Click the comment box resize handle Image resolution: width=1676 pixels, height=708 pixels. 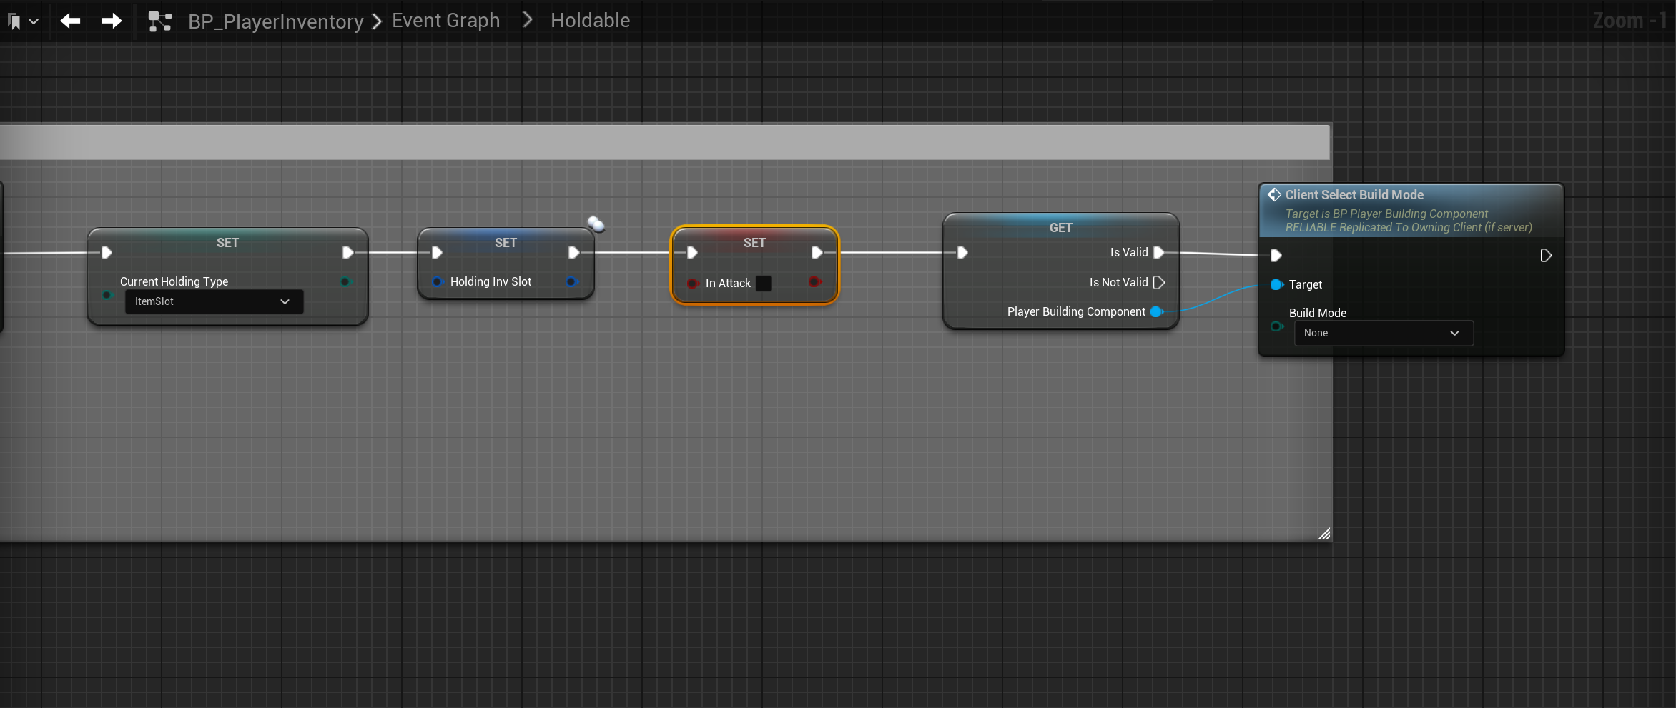point(1323,534)
